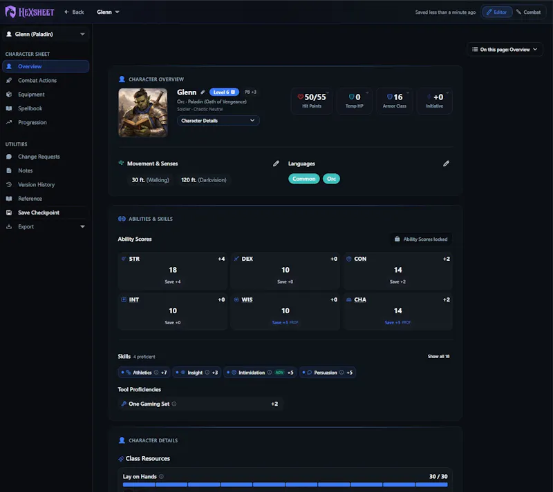The height and width of the screenshot is (492, 553).
Task: Toggle the Ability Scores locked button
Action: click(421, 239)
